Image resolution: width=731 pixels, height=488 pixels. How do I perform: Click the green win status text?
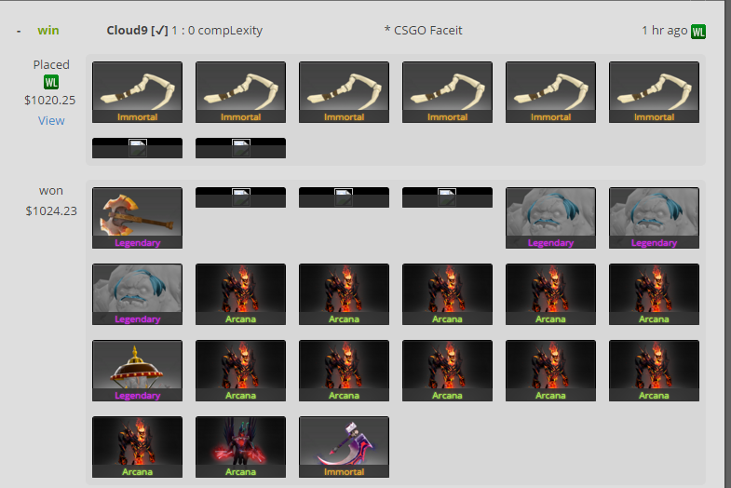48,31
